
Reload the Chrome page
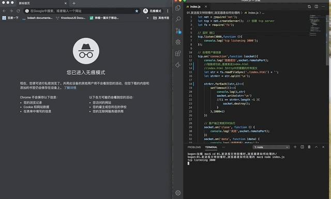tap(19, 11)
